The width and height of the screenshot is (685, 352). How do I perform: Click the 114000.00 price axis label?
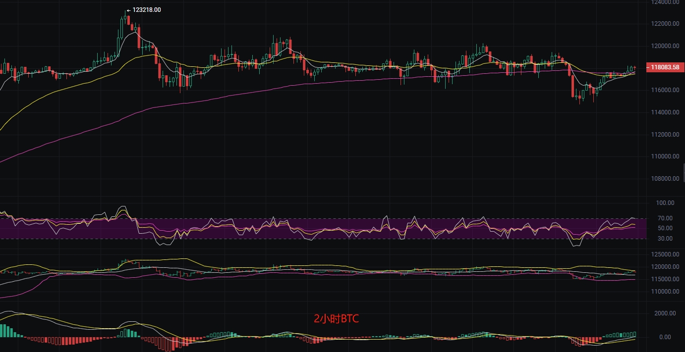pyautogui.click(x=665, y=112)
